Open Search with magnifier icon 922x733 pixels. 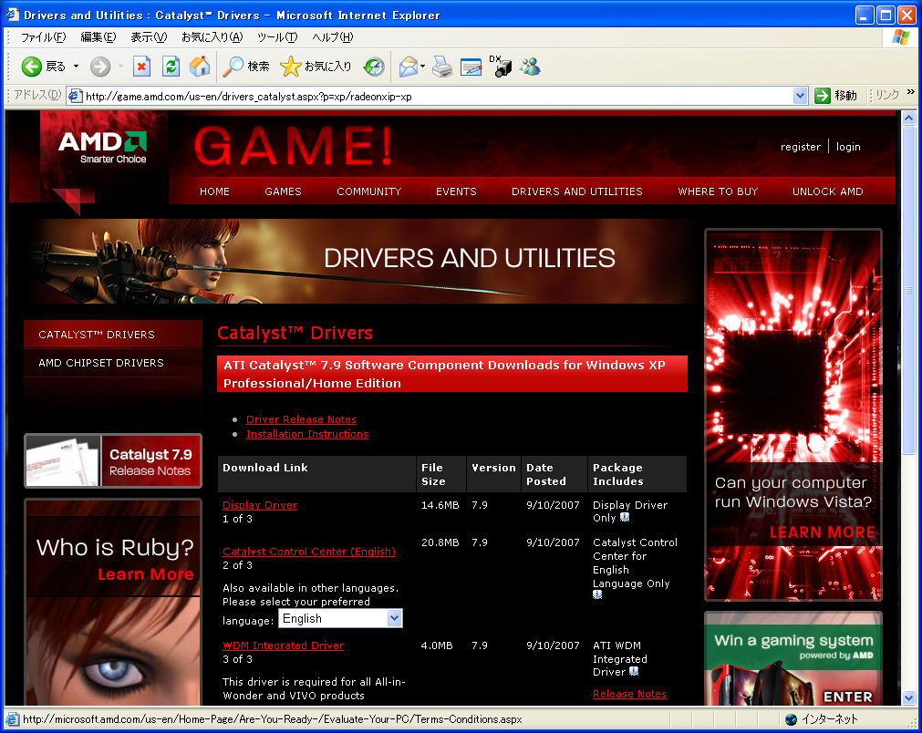(x=233, y=67)
